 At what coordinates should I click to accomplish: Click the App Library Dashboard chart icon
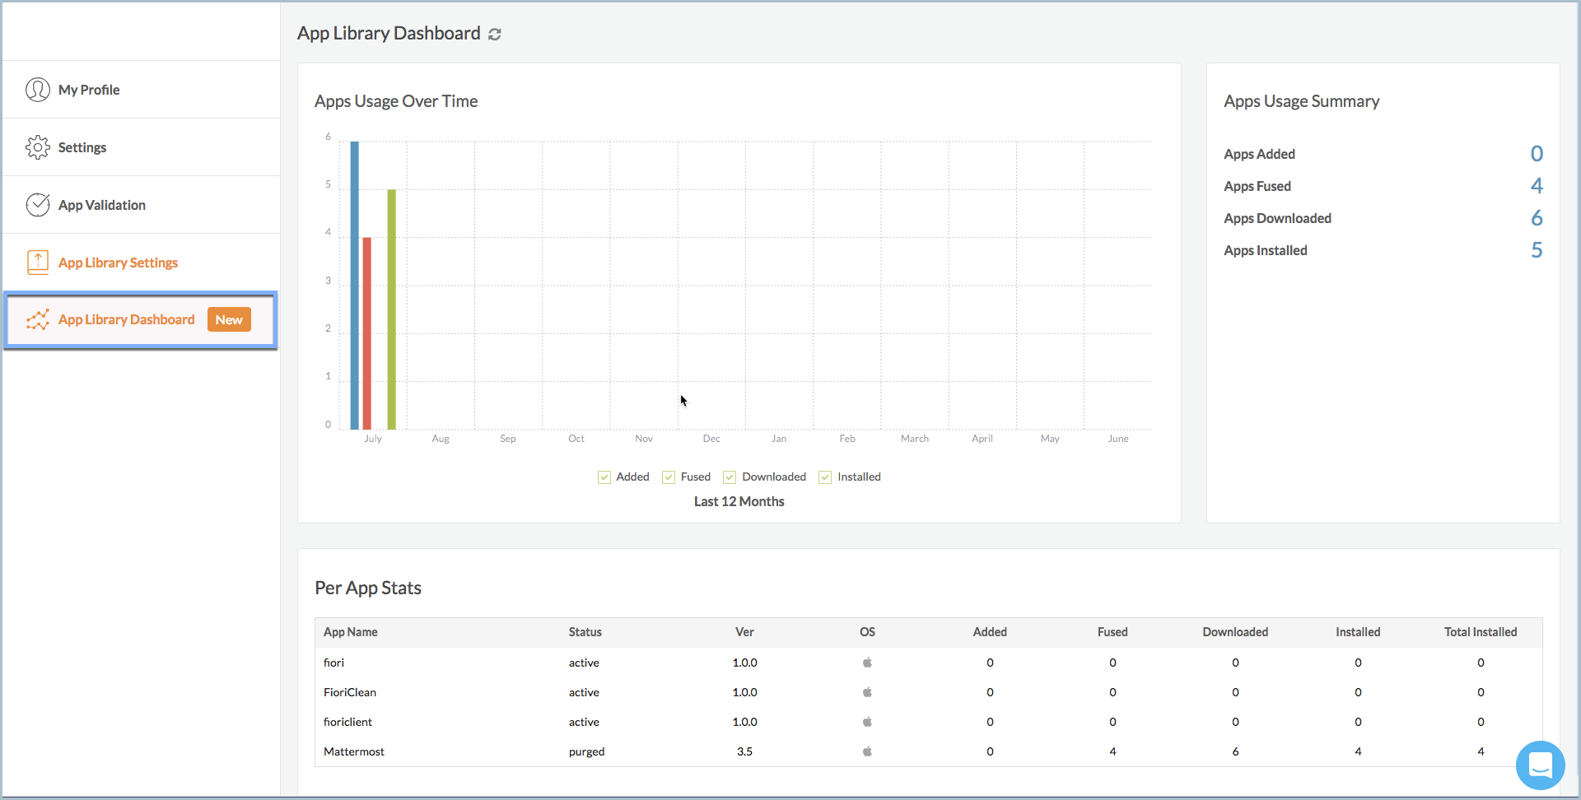38,320
